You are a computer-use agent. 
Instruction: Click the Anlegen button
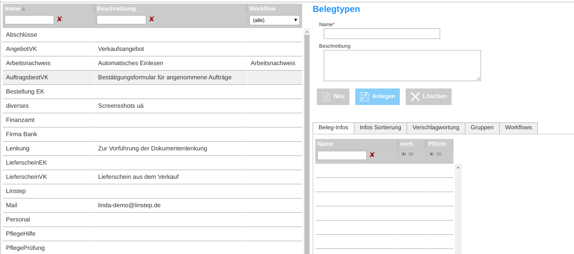click(x=377, y=97)
